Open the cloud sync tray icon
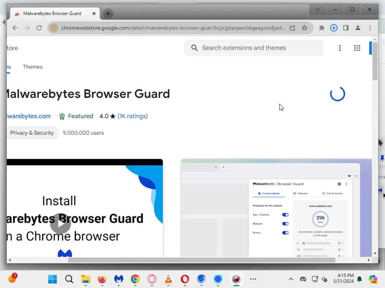This screenshot has width=385, height=288. 303,279
